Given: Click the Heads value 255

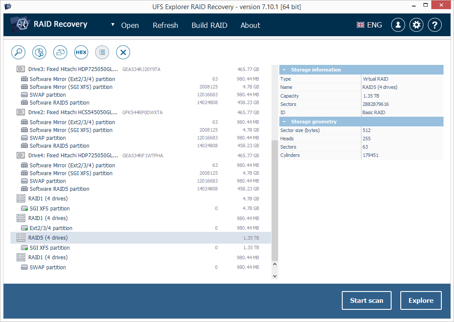Looking at the screenshot, I should (367, 139).
